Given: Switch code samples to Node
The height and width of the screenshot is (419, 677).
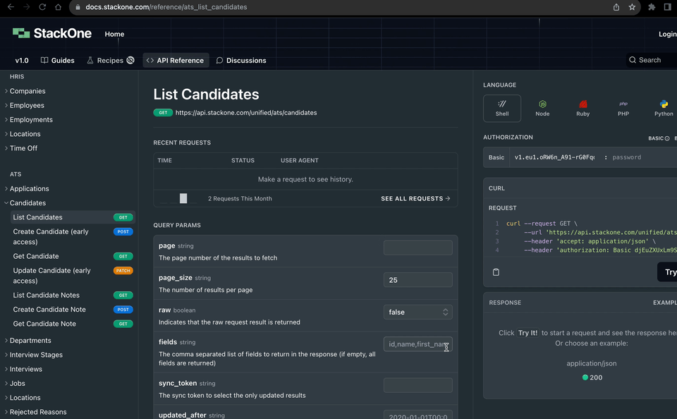Looking at the screenshot, I should [542, 108].
